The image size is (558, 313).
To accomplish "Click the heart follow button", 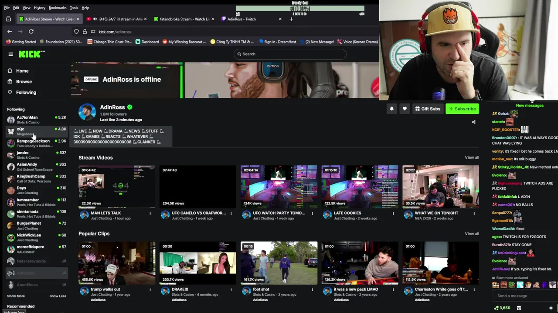I will (x=405, y=109).
